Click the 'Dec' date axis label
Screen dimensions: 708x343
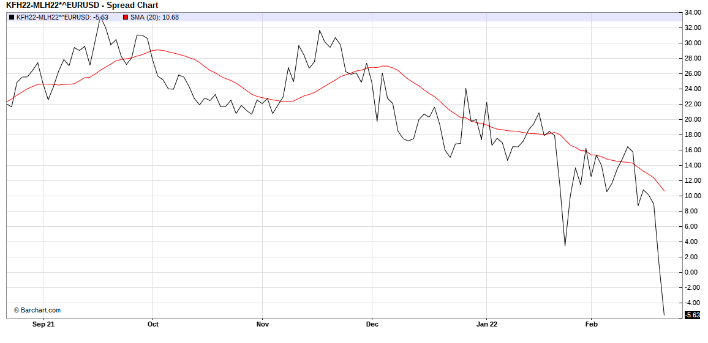(372, 324)
